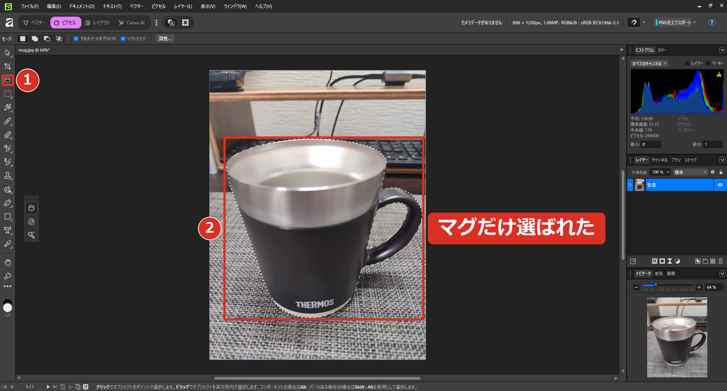Enable the レイヤー checkbox in histogram
727x391 pixels.
pyautogui.click(x=687, y=63)
